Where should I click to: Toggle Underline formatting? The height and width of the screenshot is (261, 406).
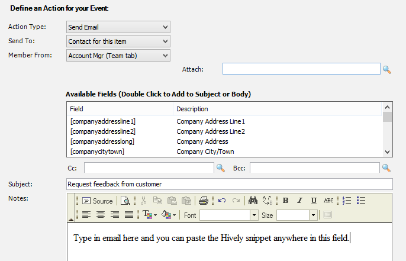click(x=314, y=201)
